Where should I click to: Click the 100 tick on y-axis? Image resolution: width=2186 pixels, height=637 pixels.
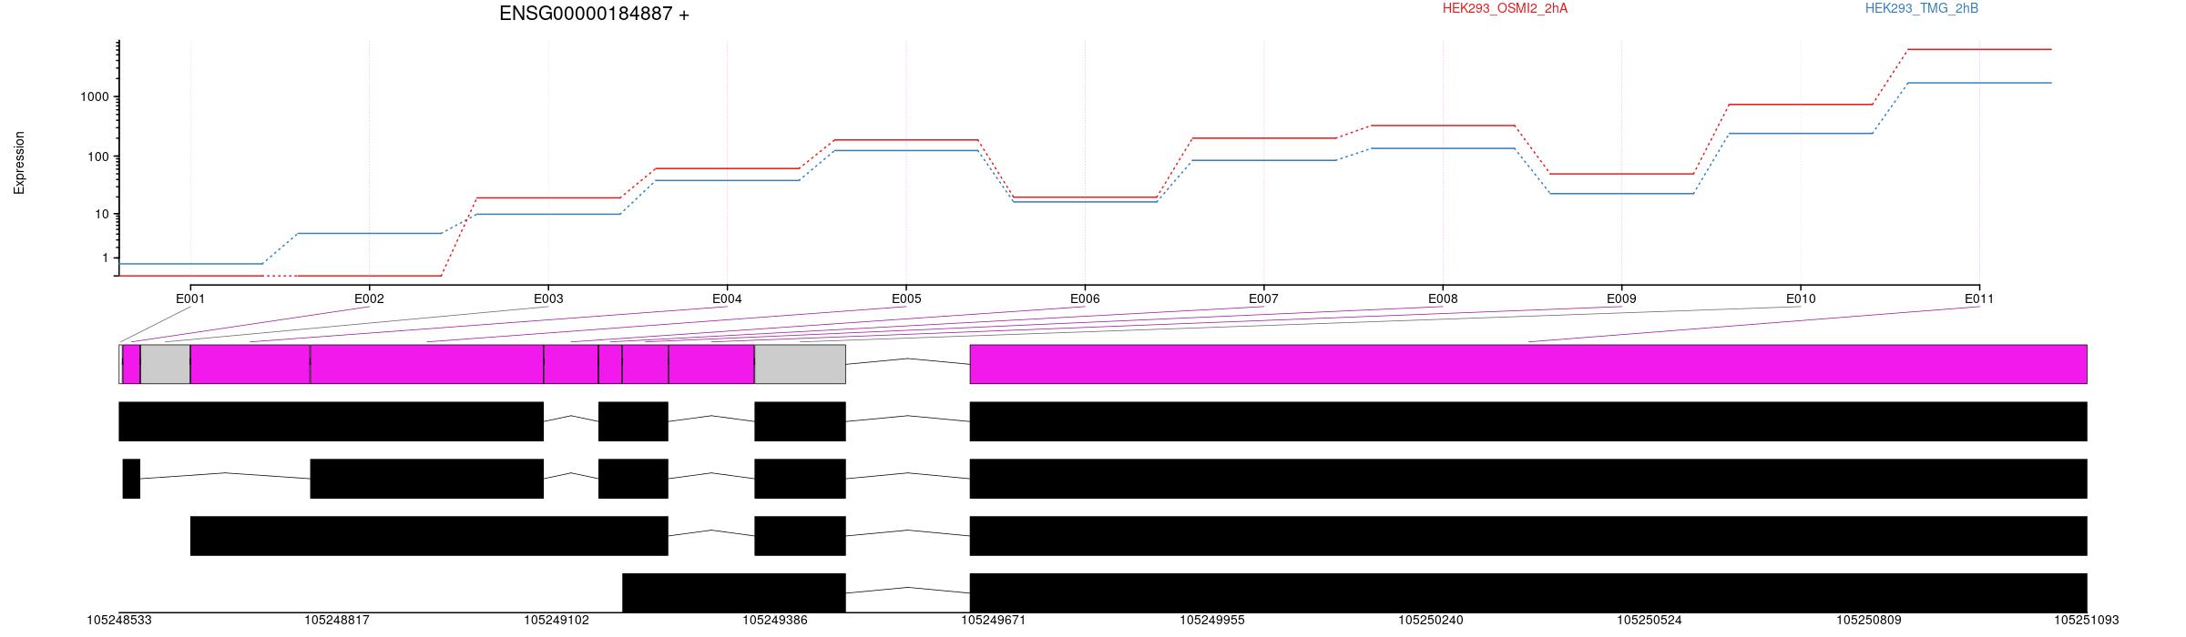pyautogui.click(x=99, y=157)
